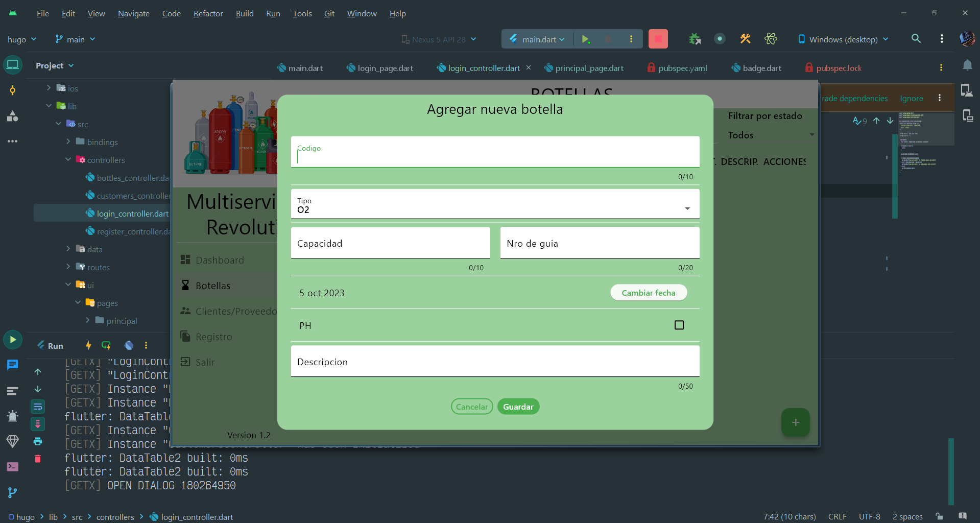
Task: Open the Terminal tool window icon
Action: 12,467
